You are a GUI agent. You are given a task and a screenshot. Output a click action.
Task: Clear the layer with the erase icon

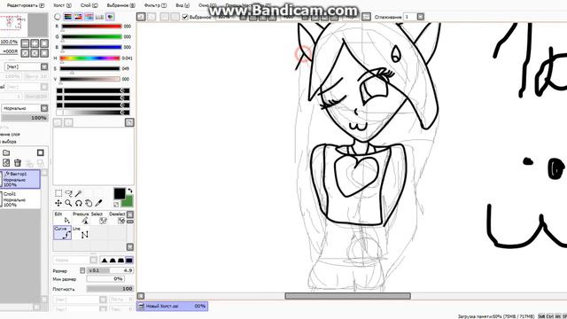pos(6,163)
